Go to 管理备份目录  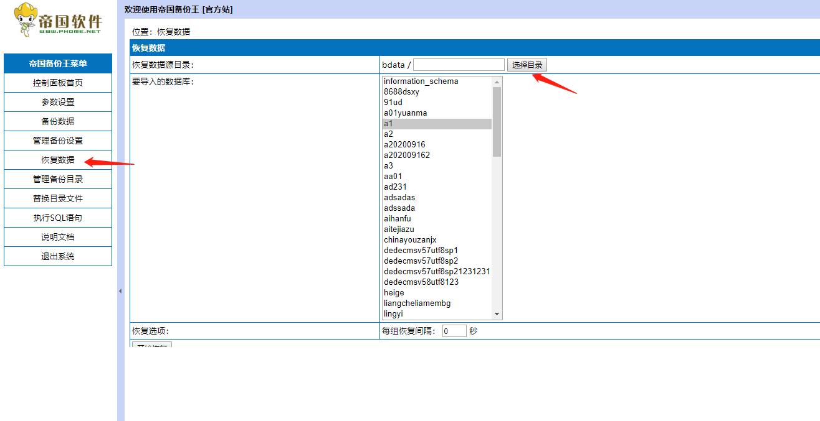point(58,179)
